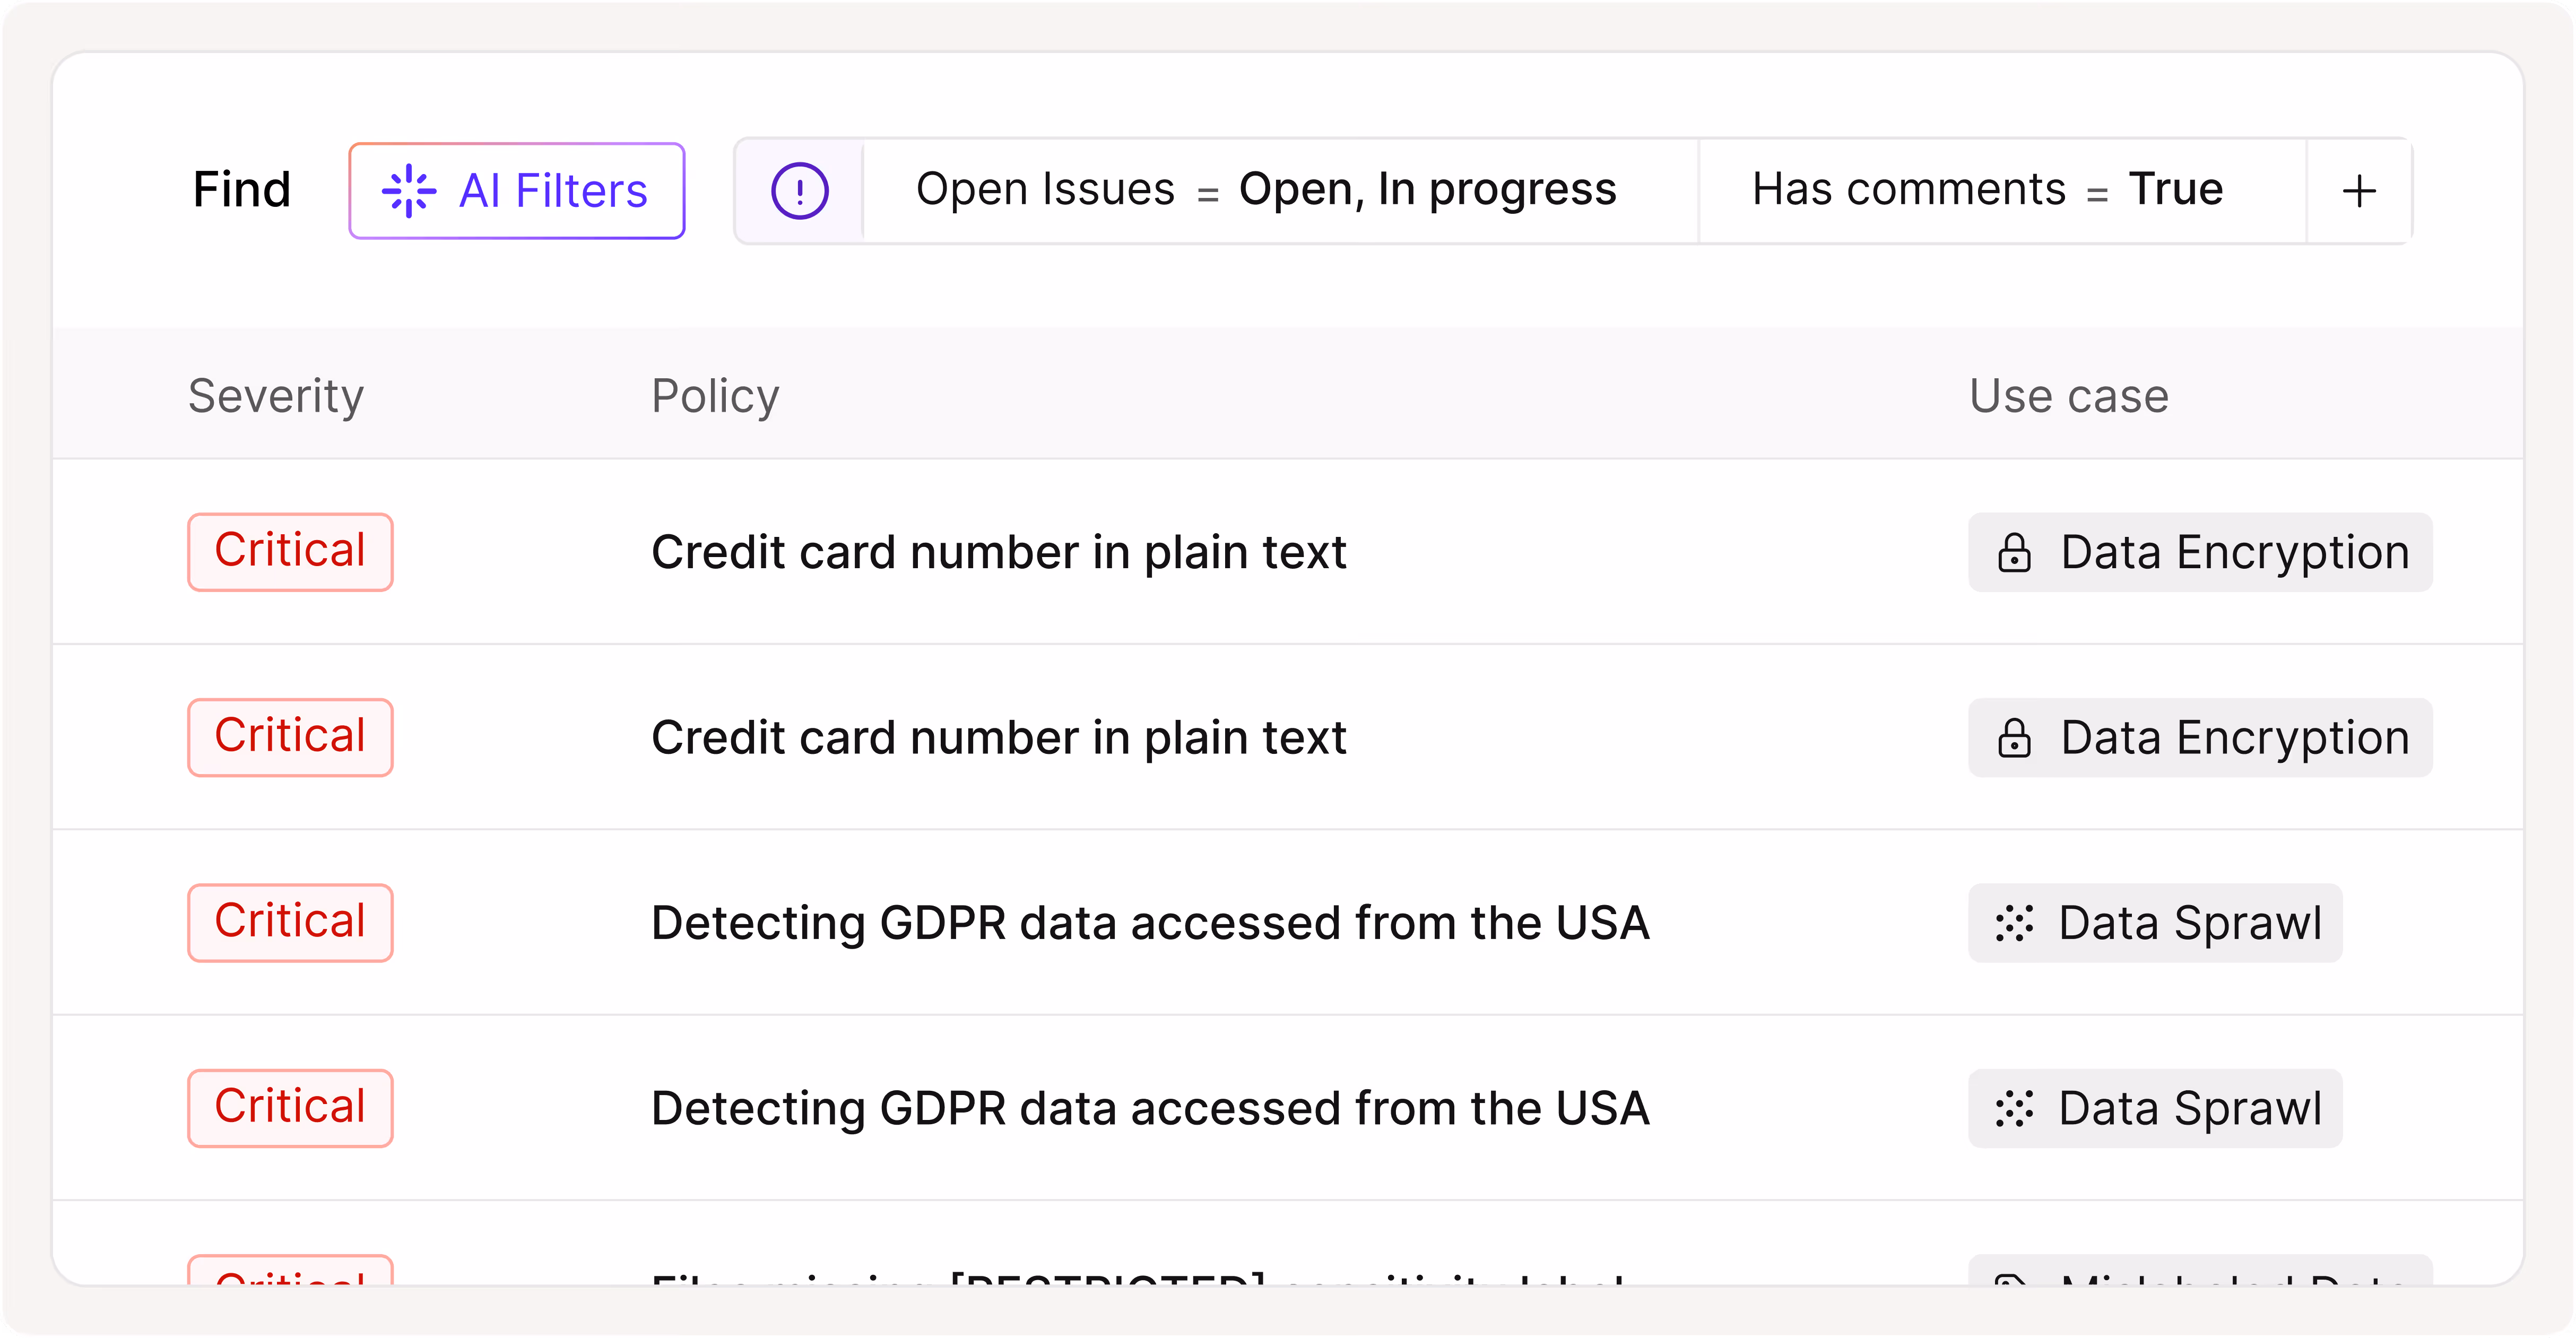
Task: Select the 'Open, In progress' filter value
Action: (x=1427, y=190)
